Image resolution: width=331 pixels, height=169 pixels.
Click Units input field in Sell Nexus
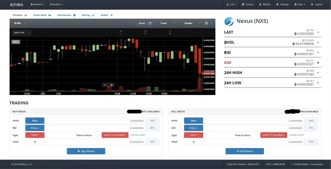(254, 121)
